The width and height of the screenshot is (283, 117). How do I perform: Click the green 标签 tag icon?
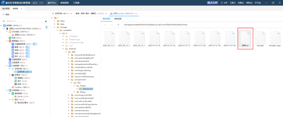pyautogui.click(x=10, y=38)
